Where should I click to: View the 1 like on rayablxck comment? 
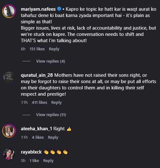[x=34, y=161]
